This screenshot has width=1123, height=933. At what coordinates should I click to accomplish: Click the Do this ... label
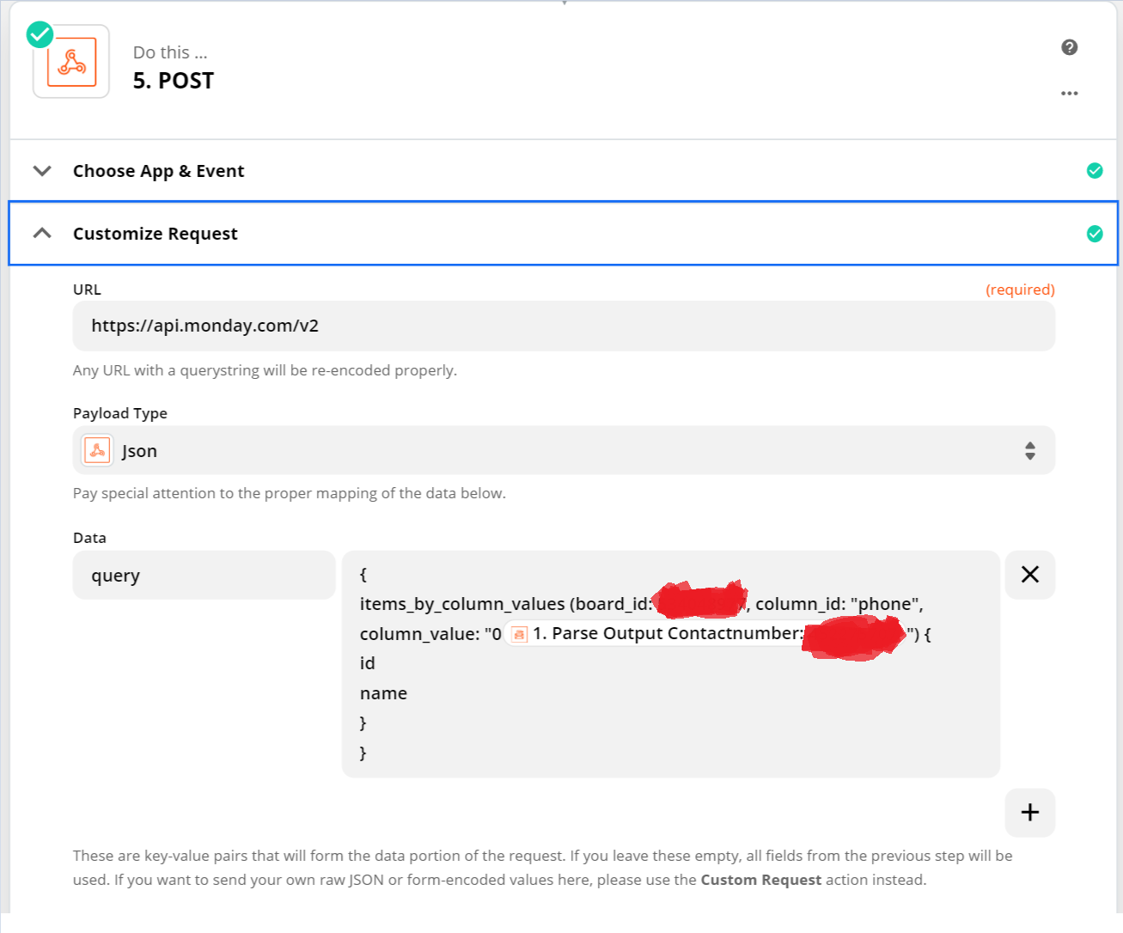[x=170, y=52]
